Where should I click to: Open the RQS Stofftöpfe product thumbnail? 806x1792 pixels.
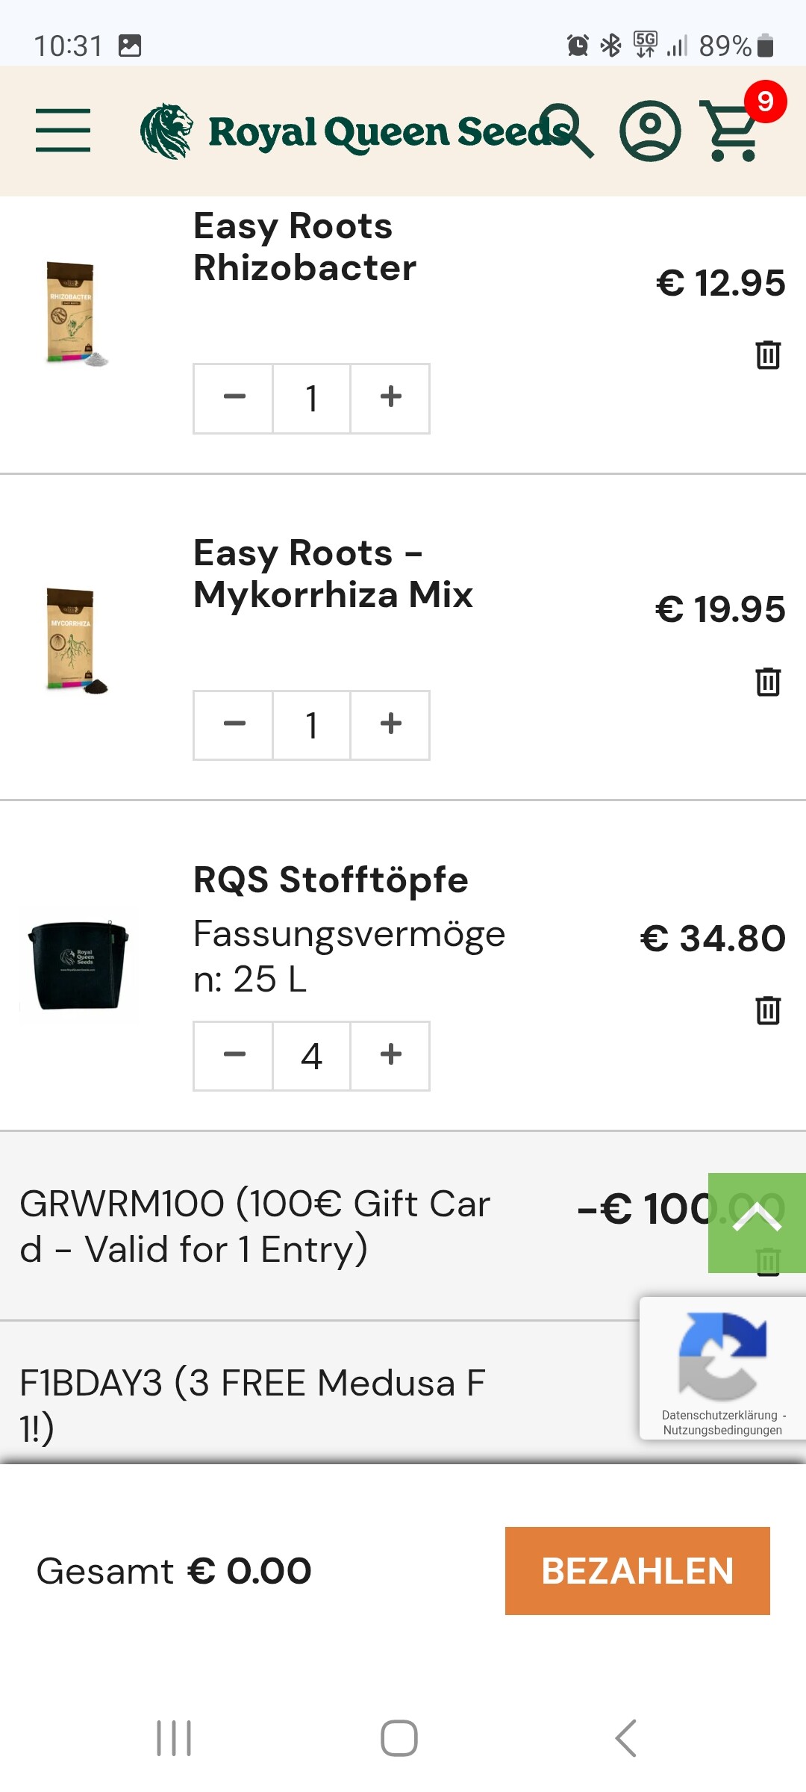pos(78,965)
